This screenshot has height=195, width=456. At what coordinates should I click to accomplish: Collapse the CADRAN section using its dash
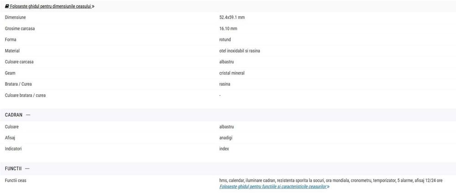[x=28, y=115]
